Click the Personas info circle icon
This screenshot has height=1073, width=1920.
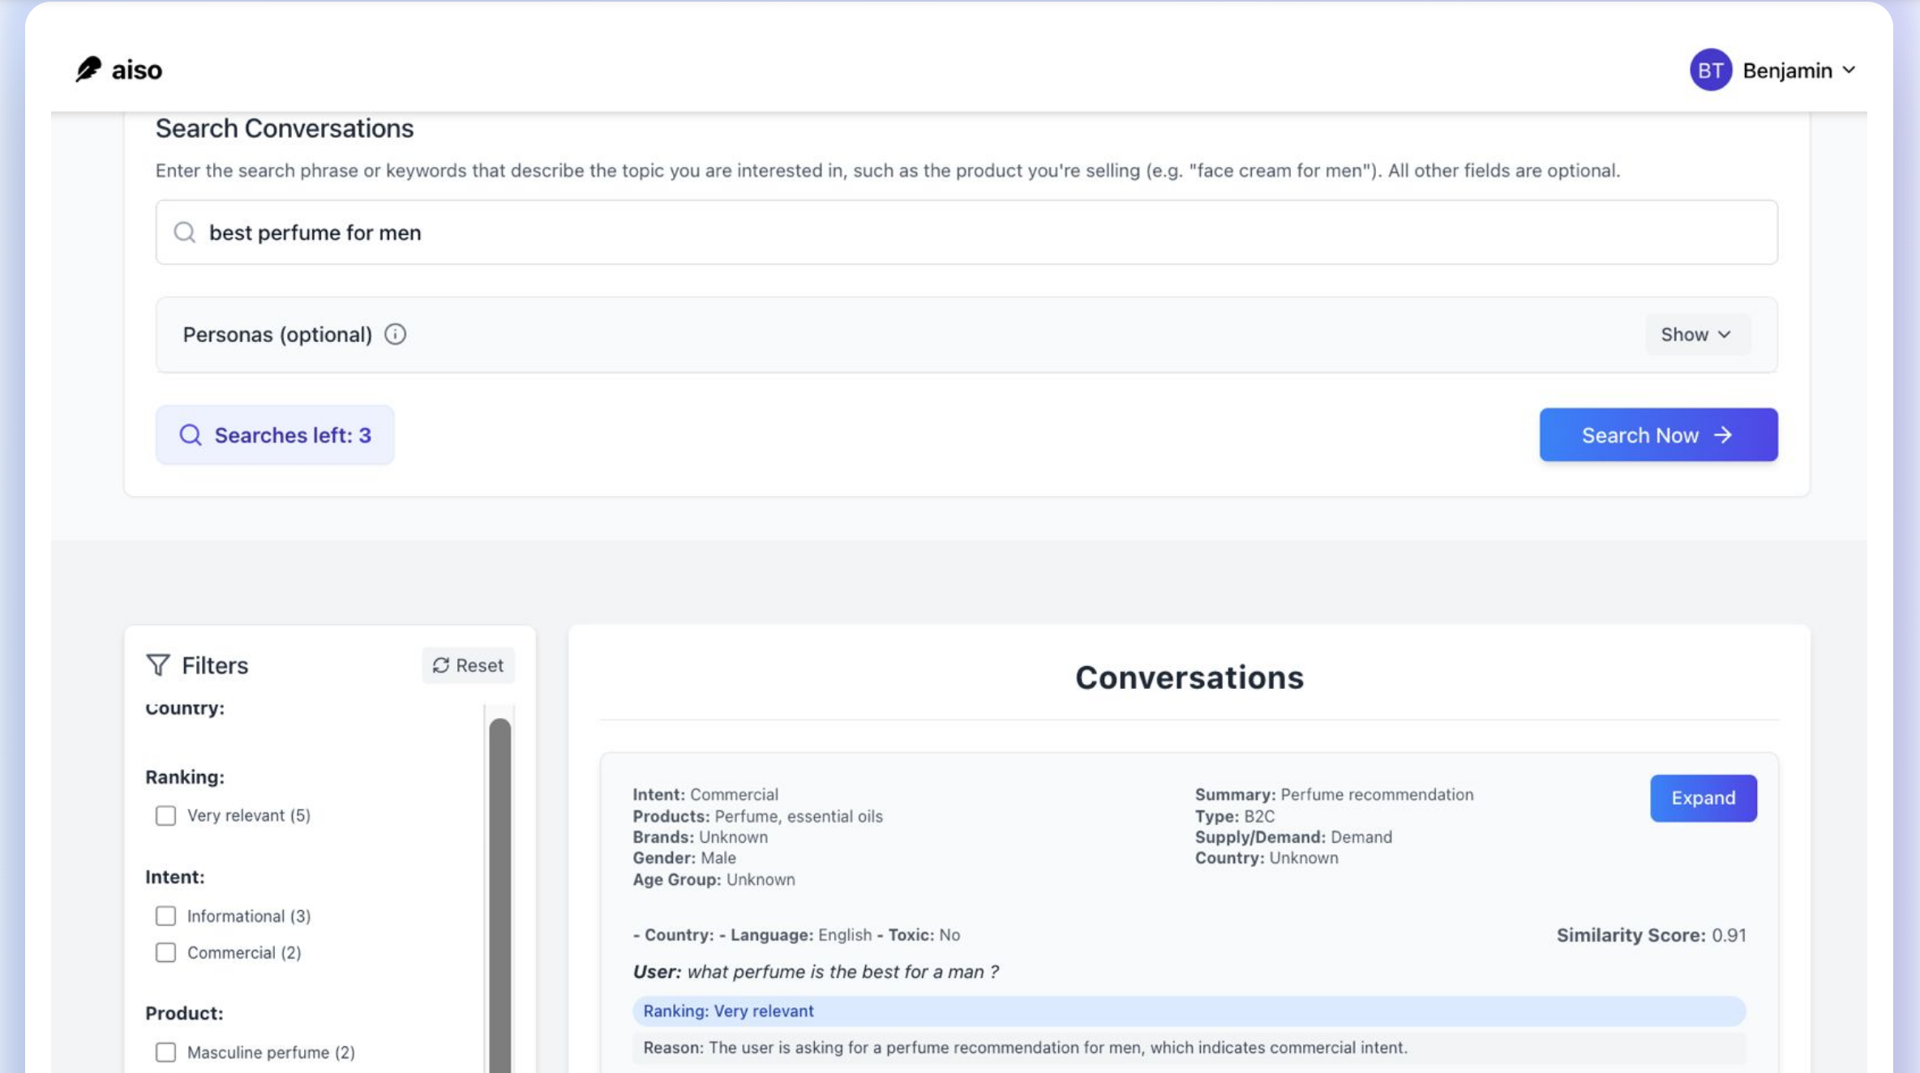(395, 335)
